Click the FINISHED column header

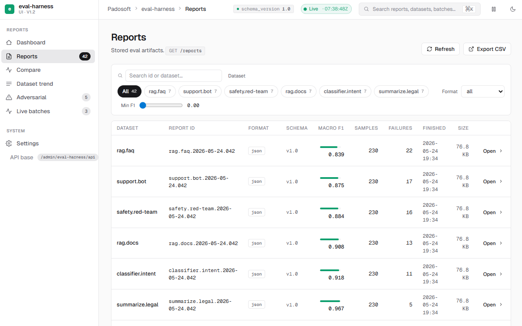(x=434, y=128)
